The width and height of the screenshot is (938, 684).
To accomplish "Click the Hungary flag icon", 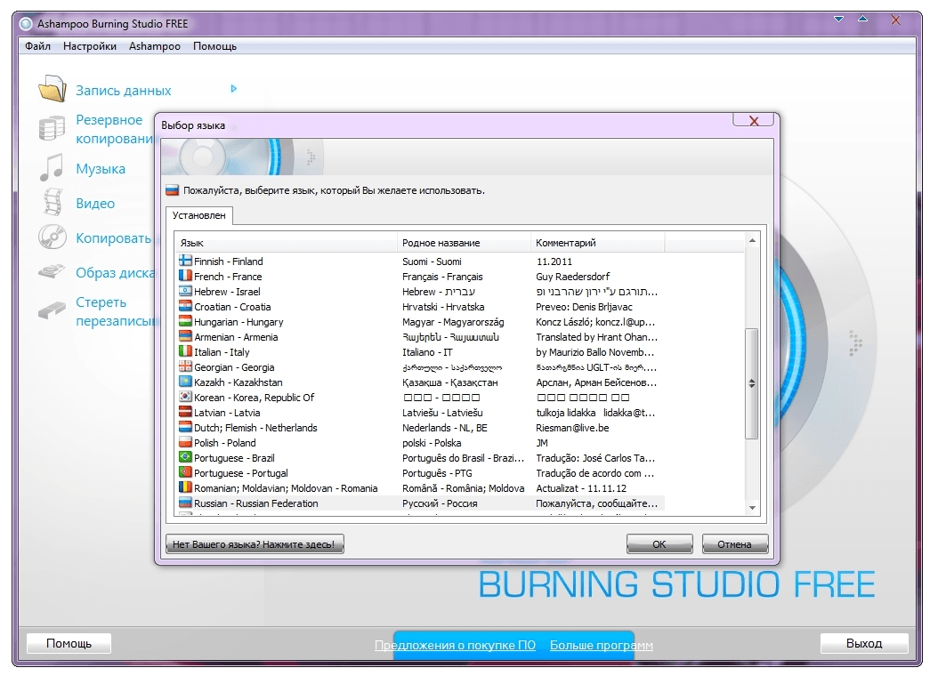I will click(x=185, y=321).
